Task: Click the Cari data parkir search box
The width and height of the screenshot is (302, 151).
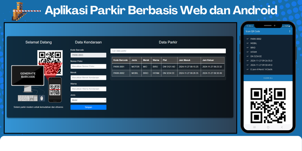Action: pyautogui.click(x=168, y=51)
